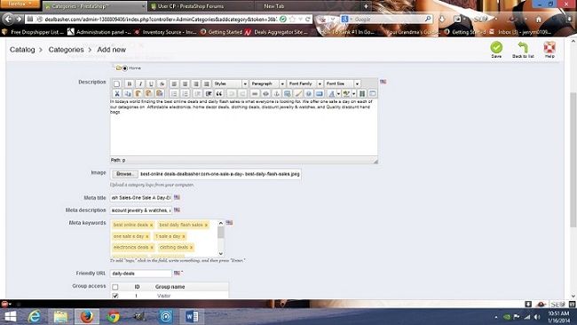Click the New document icon in the editor
This screenshot has width=577, height=325.
click(x=116, y=84)
